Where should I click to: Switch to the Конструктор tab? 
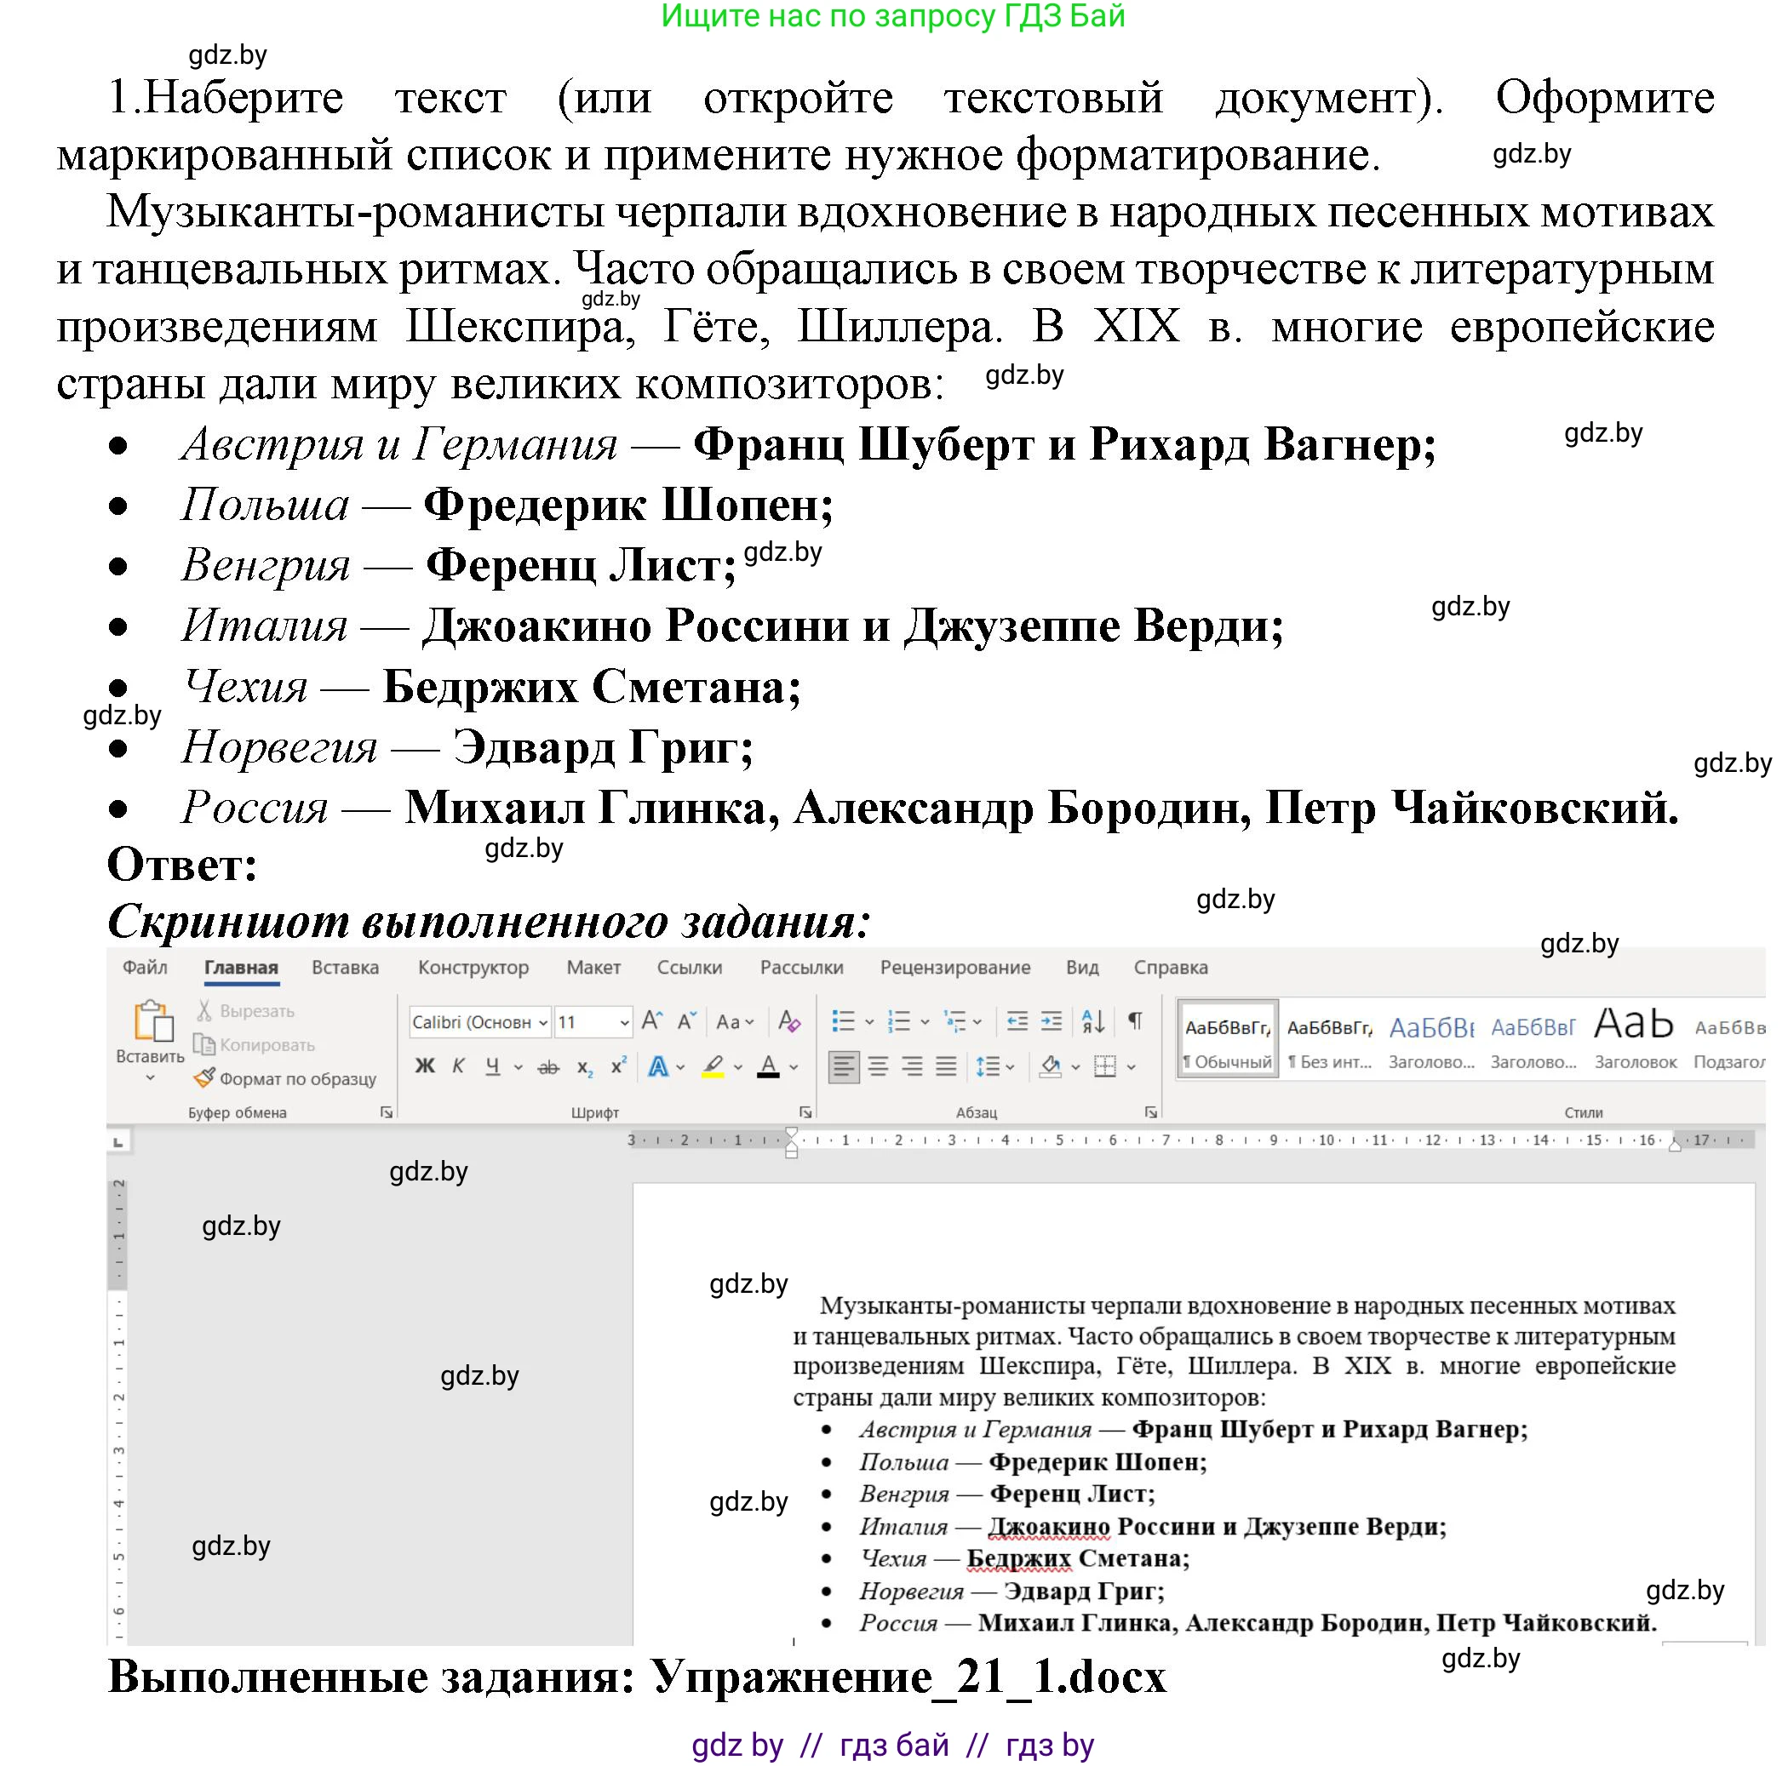[x=473, y=968]
